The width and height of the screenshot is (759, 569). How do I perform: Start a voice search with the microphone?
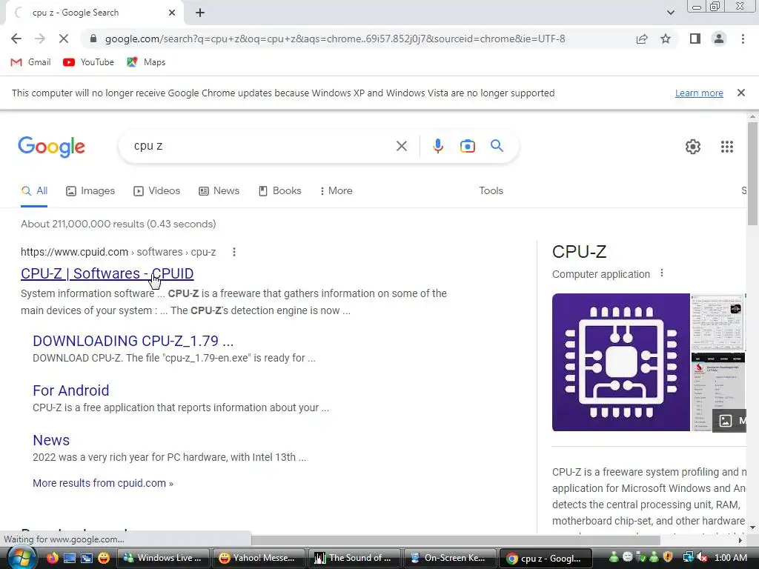[437, 146]
